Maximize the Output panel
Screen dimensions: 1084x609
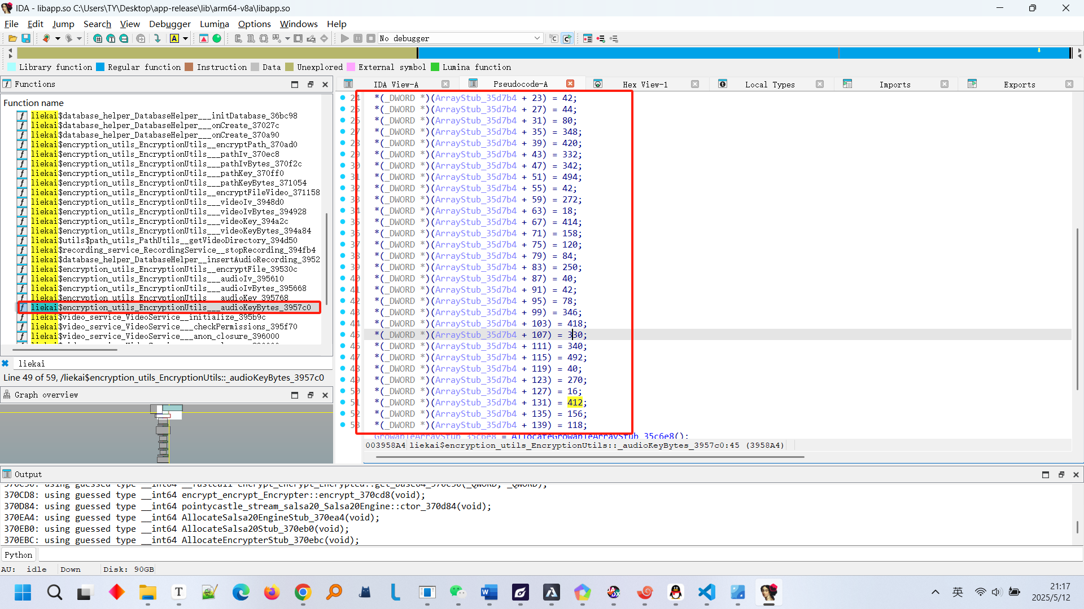[1046, 474]
